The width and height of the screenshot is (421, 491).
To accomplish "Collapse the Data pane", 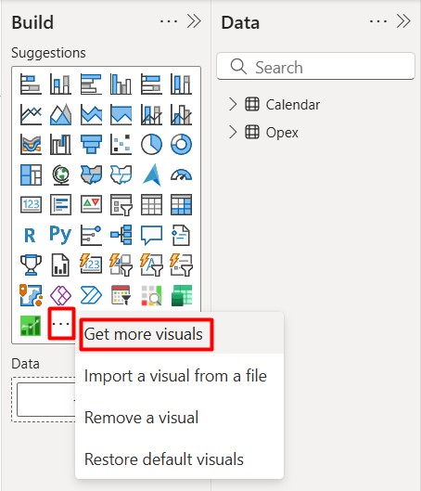I will pos(403,21).
